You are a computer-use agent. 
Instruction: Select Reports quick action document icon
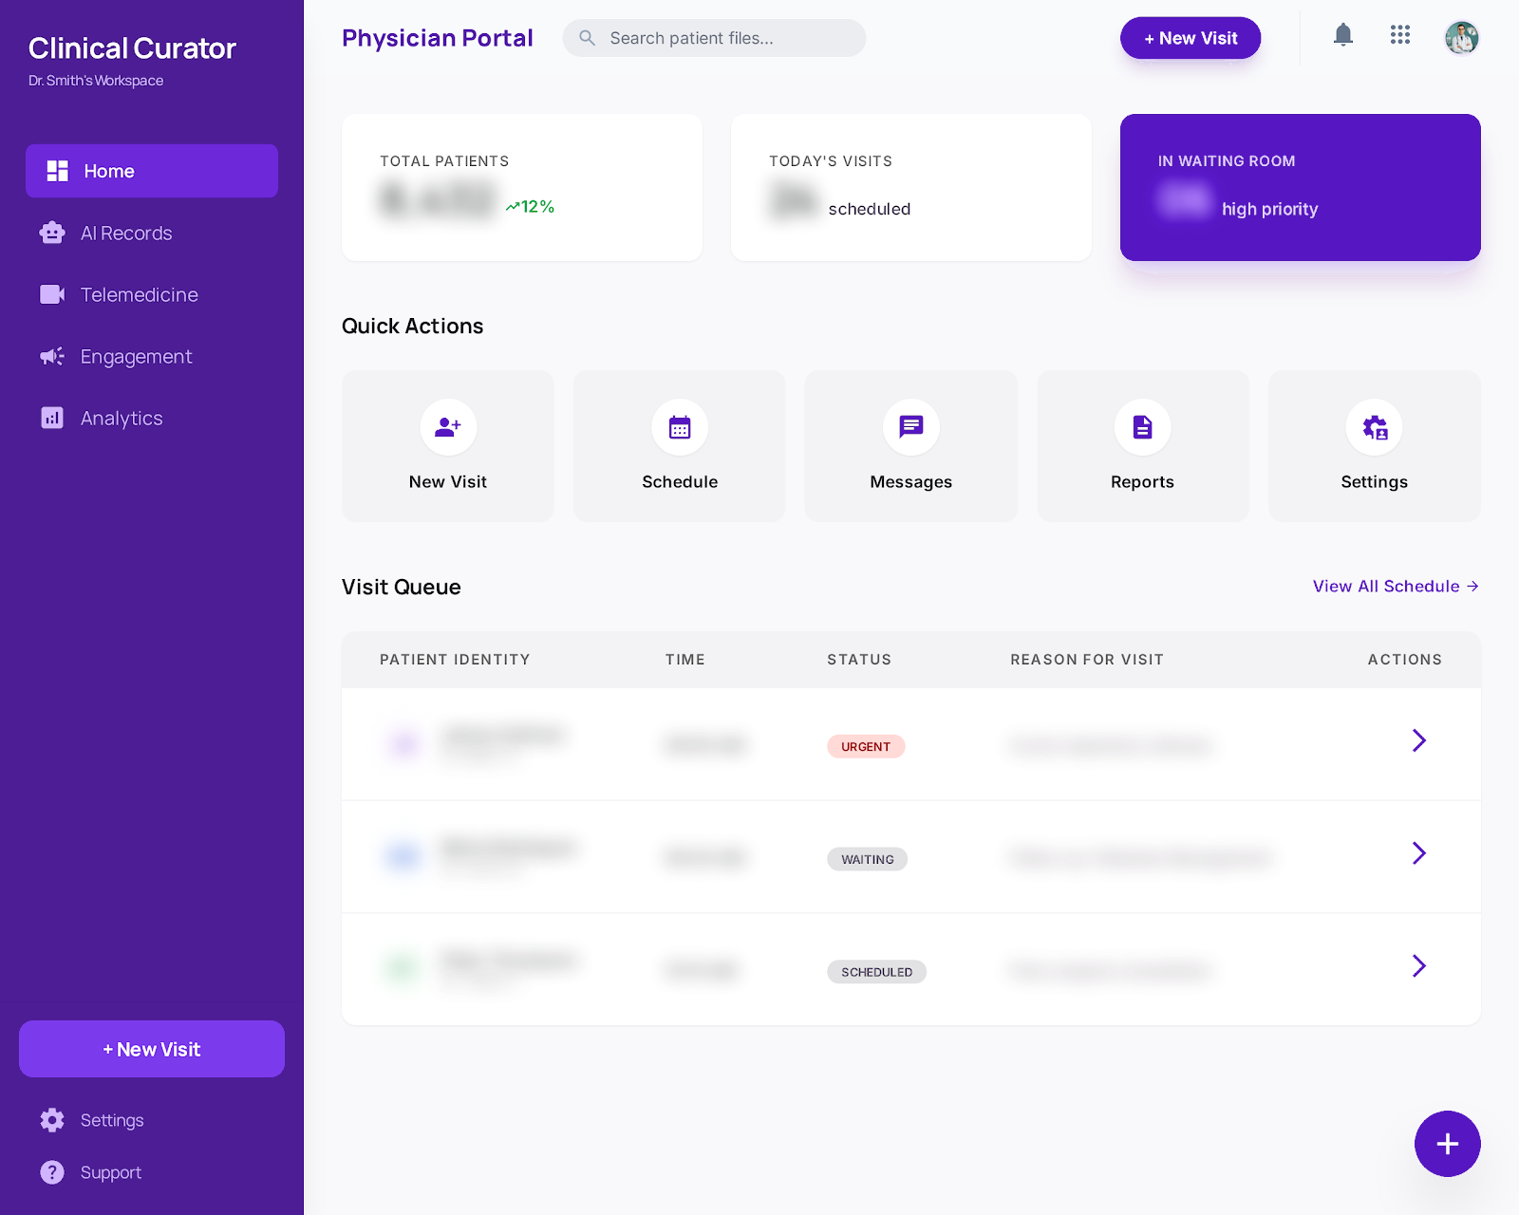click(1143, 427)
